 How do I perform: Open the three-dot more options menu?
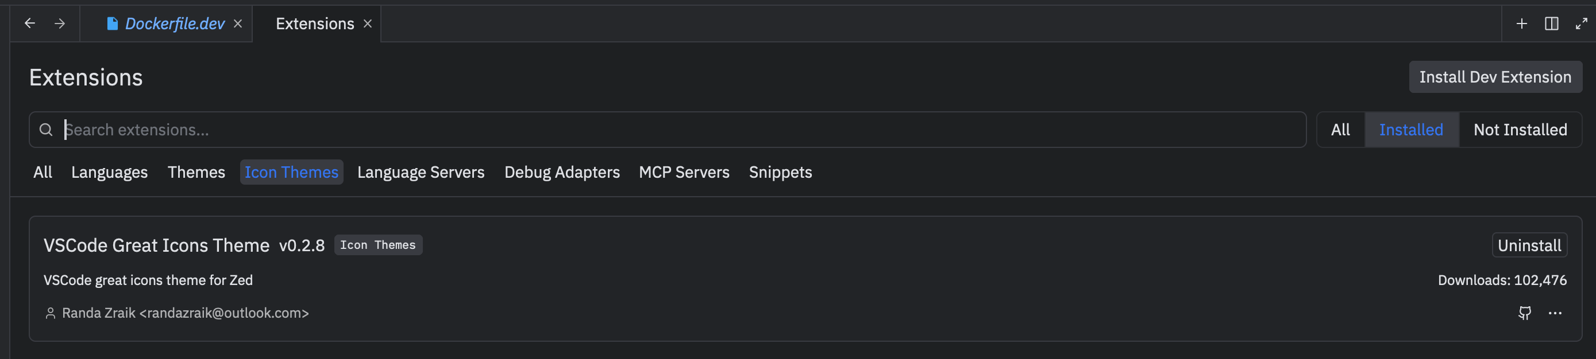[1555, 313]
